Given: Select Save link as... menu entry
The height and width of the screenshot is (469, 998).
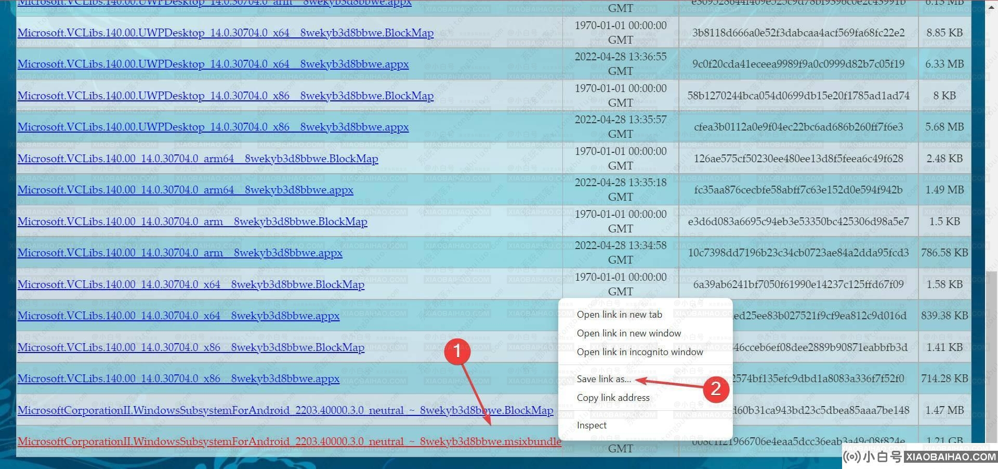Looking at the screenshot, I should tap(603, 379).
